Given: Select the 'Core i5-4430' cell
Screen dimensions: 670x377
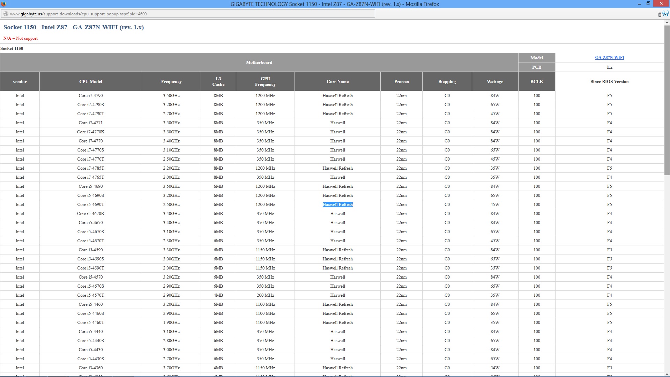Looking at the screenshot, I should [x=91, y=350].
